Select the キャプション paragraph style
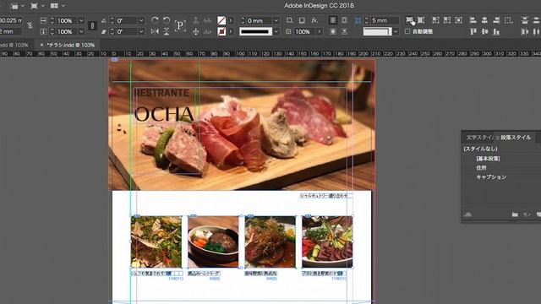Image resolution: width=541 pixels, height=304 pixels. (491, 177)
